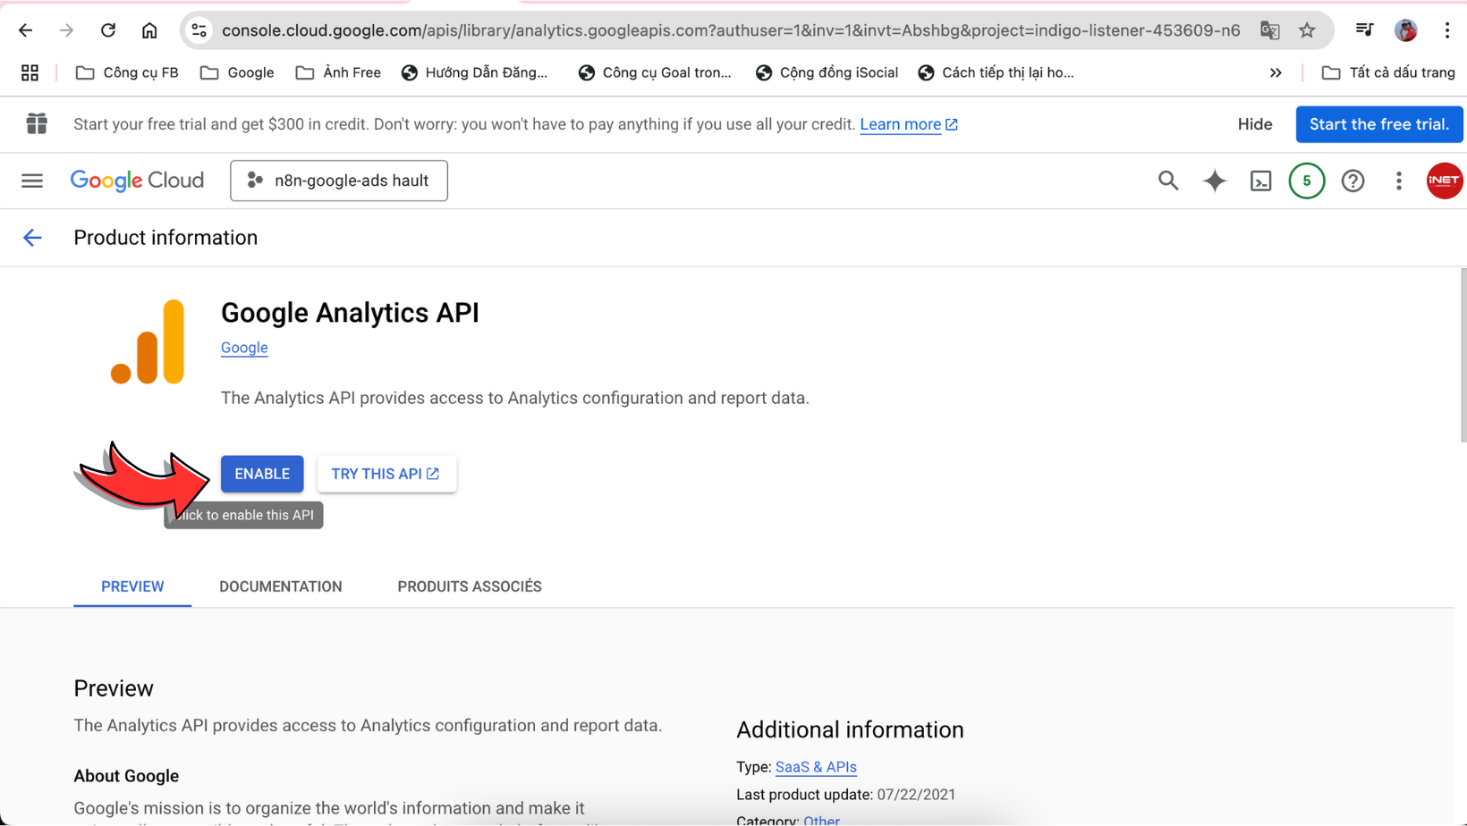
Task: Open the Cộng đồng iSocial bookmark
Action: click(x=827, y=72)
